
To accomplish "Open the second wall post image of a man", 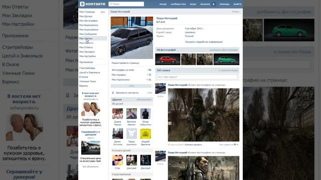I will pos(204,168).
